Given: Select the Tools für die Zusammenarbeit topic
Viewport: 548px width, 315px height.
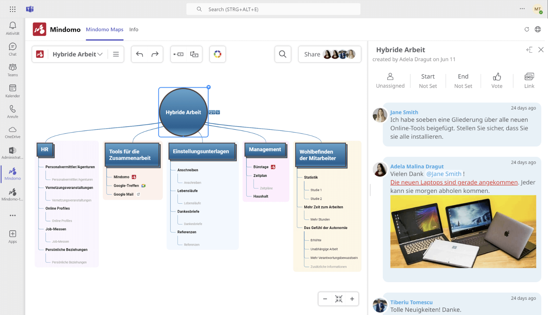Looking at the screenshot, I should tap(132, 155).
